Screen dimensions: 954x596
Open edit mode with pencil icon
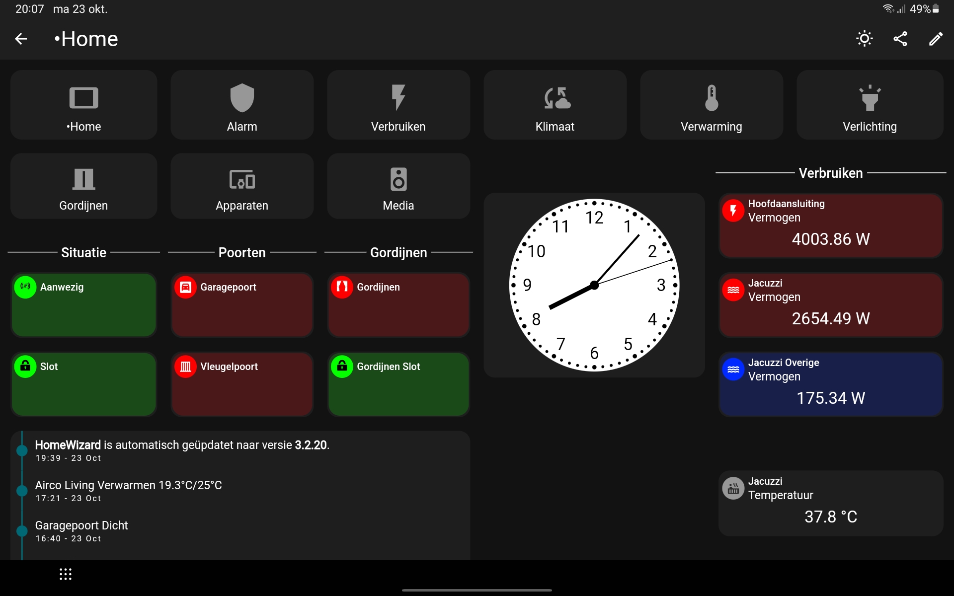point(936,39)
